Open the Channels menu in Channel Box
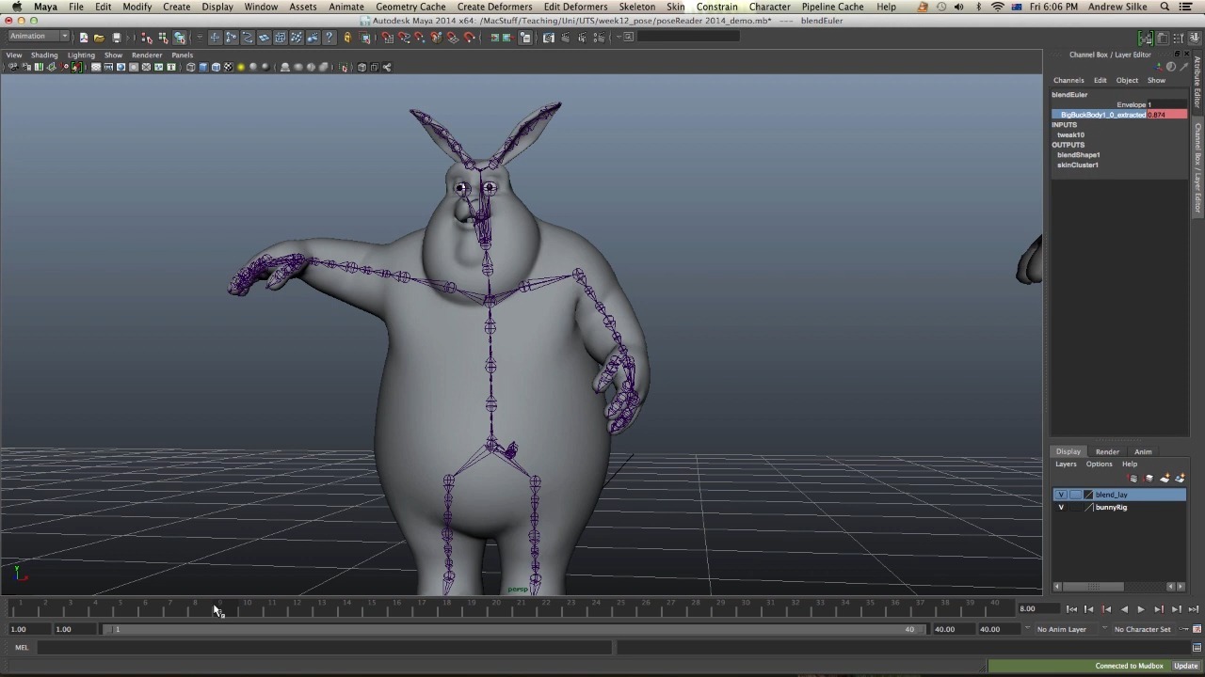 click(1068, 80)
